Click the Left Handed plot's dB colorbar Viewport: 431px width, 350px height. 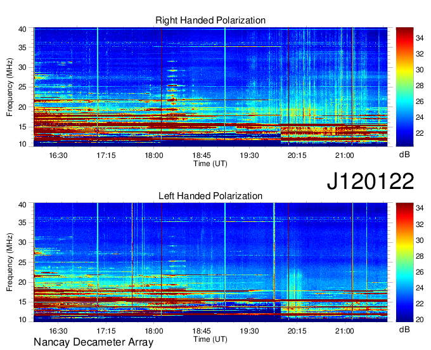(404, 262)
